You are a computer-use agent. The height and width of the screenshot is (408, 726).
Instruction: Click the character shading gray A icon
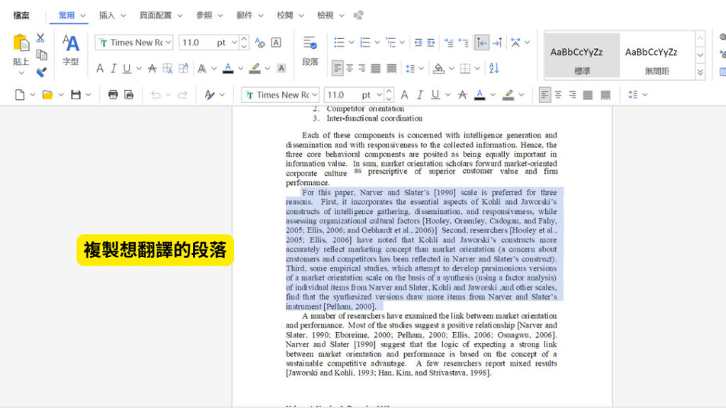[x=281, y=69]
